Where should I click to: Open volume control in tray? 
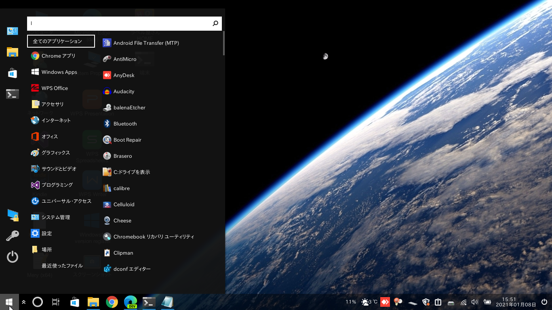point(475,302)
